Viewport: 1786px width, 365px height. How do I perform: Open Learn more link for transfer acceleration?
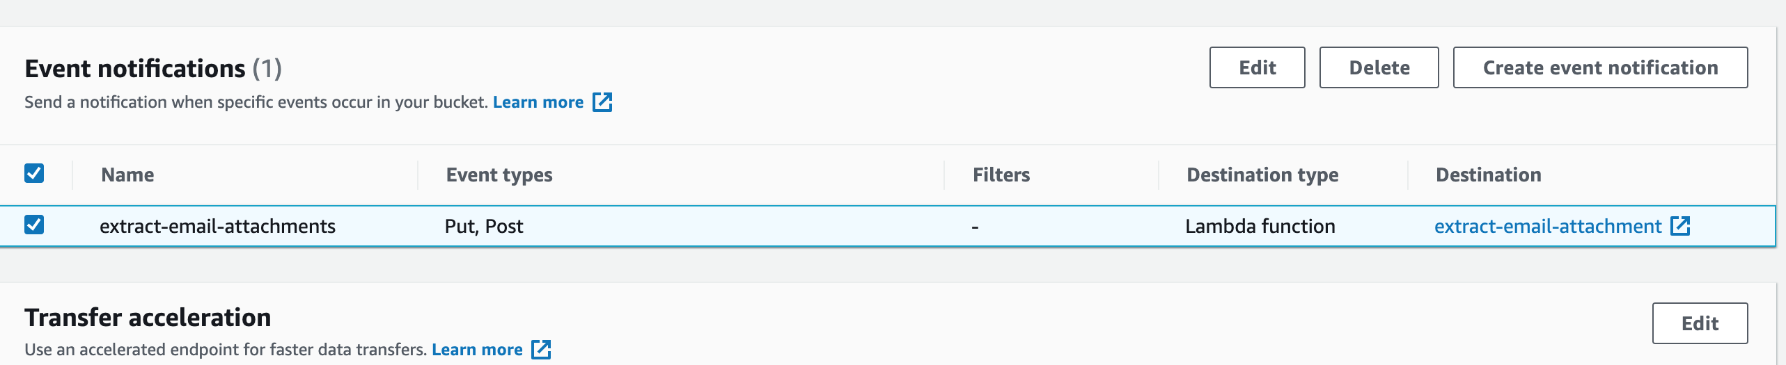(x=477, y=350)
